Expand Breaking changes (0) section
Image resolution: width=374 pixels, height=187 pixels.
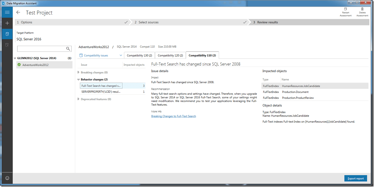pyautogui.click(x=79, y=72)
